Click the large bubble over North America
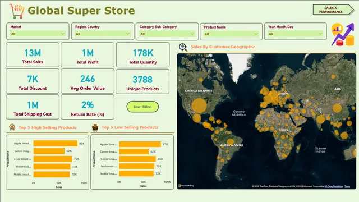Viewport: 359px width, 202px height. (x=199, y=105)
